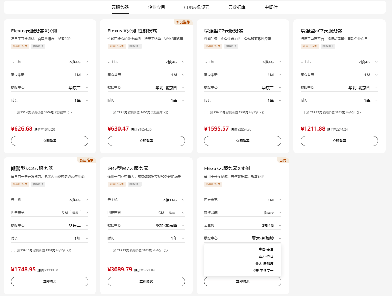The height and width of the screenshot is (296, 392).
Task: Click 新品推荐 badge on Flexus X实例-性能模式 card
Action: point(183,22)
